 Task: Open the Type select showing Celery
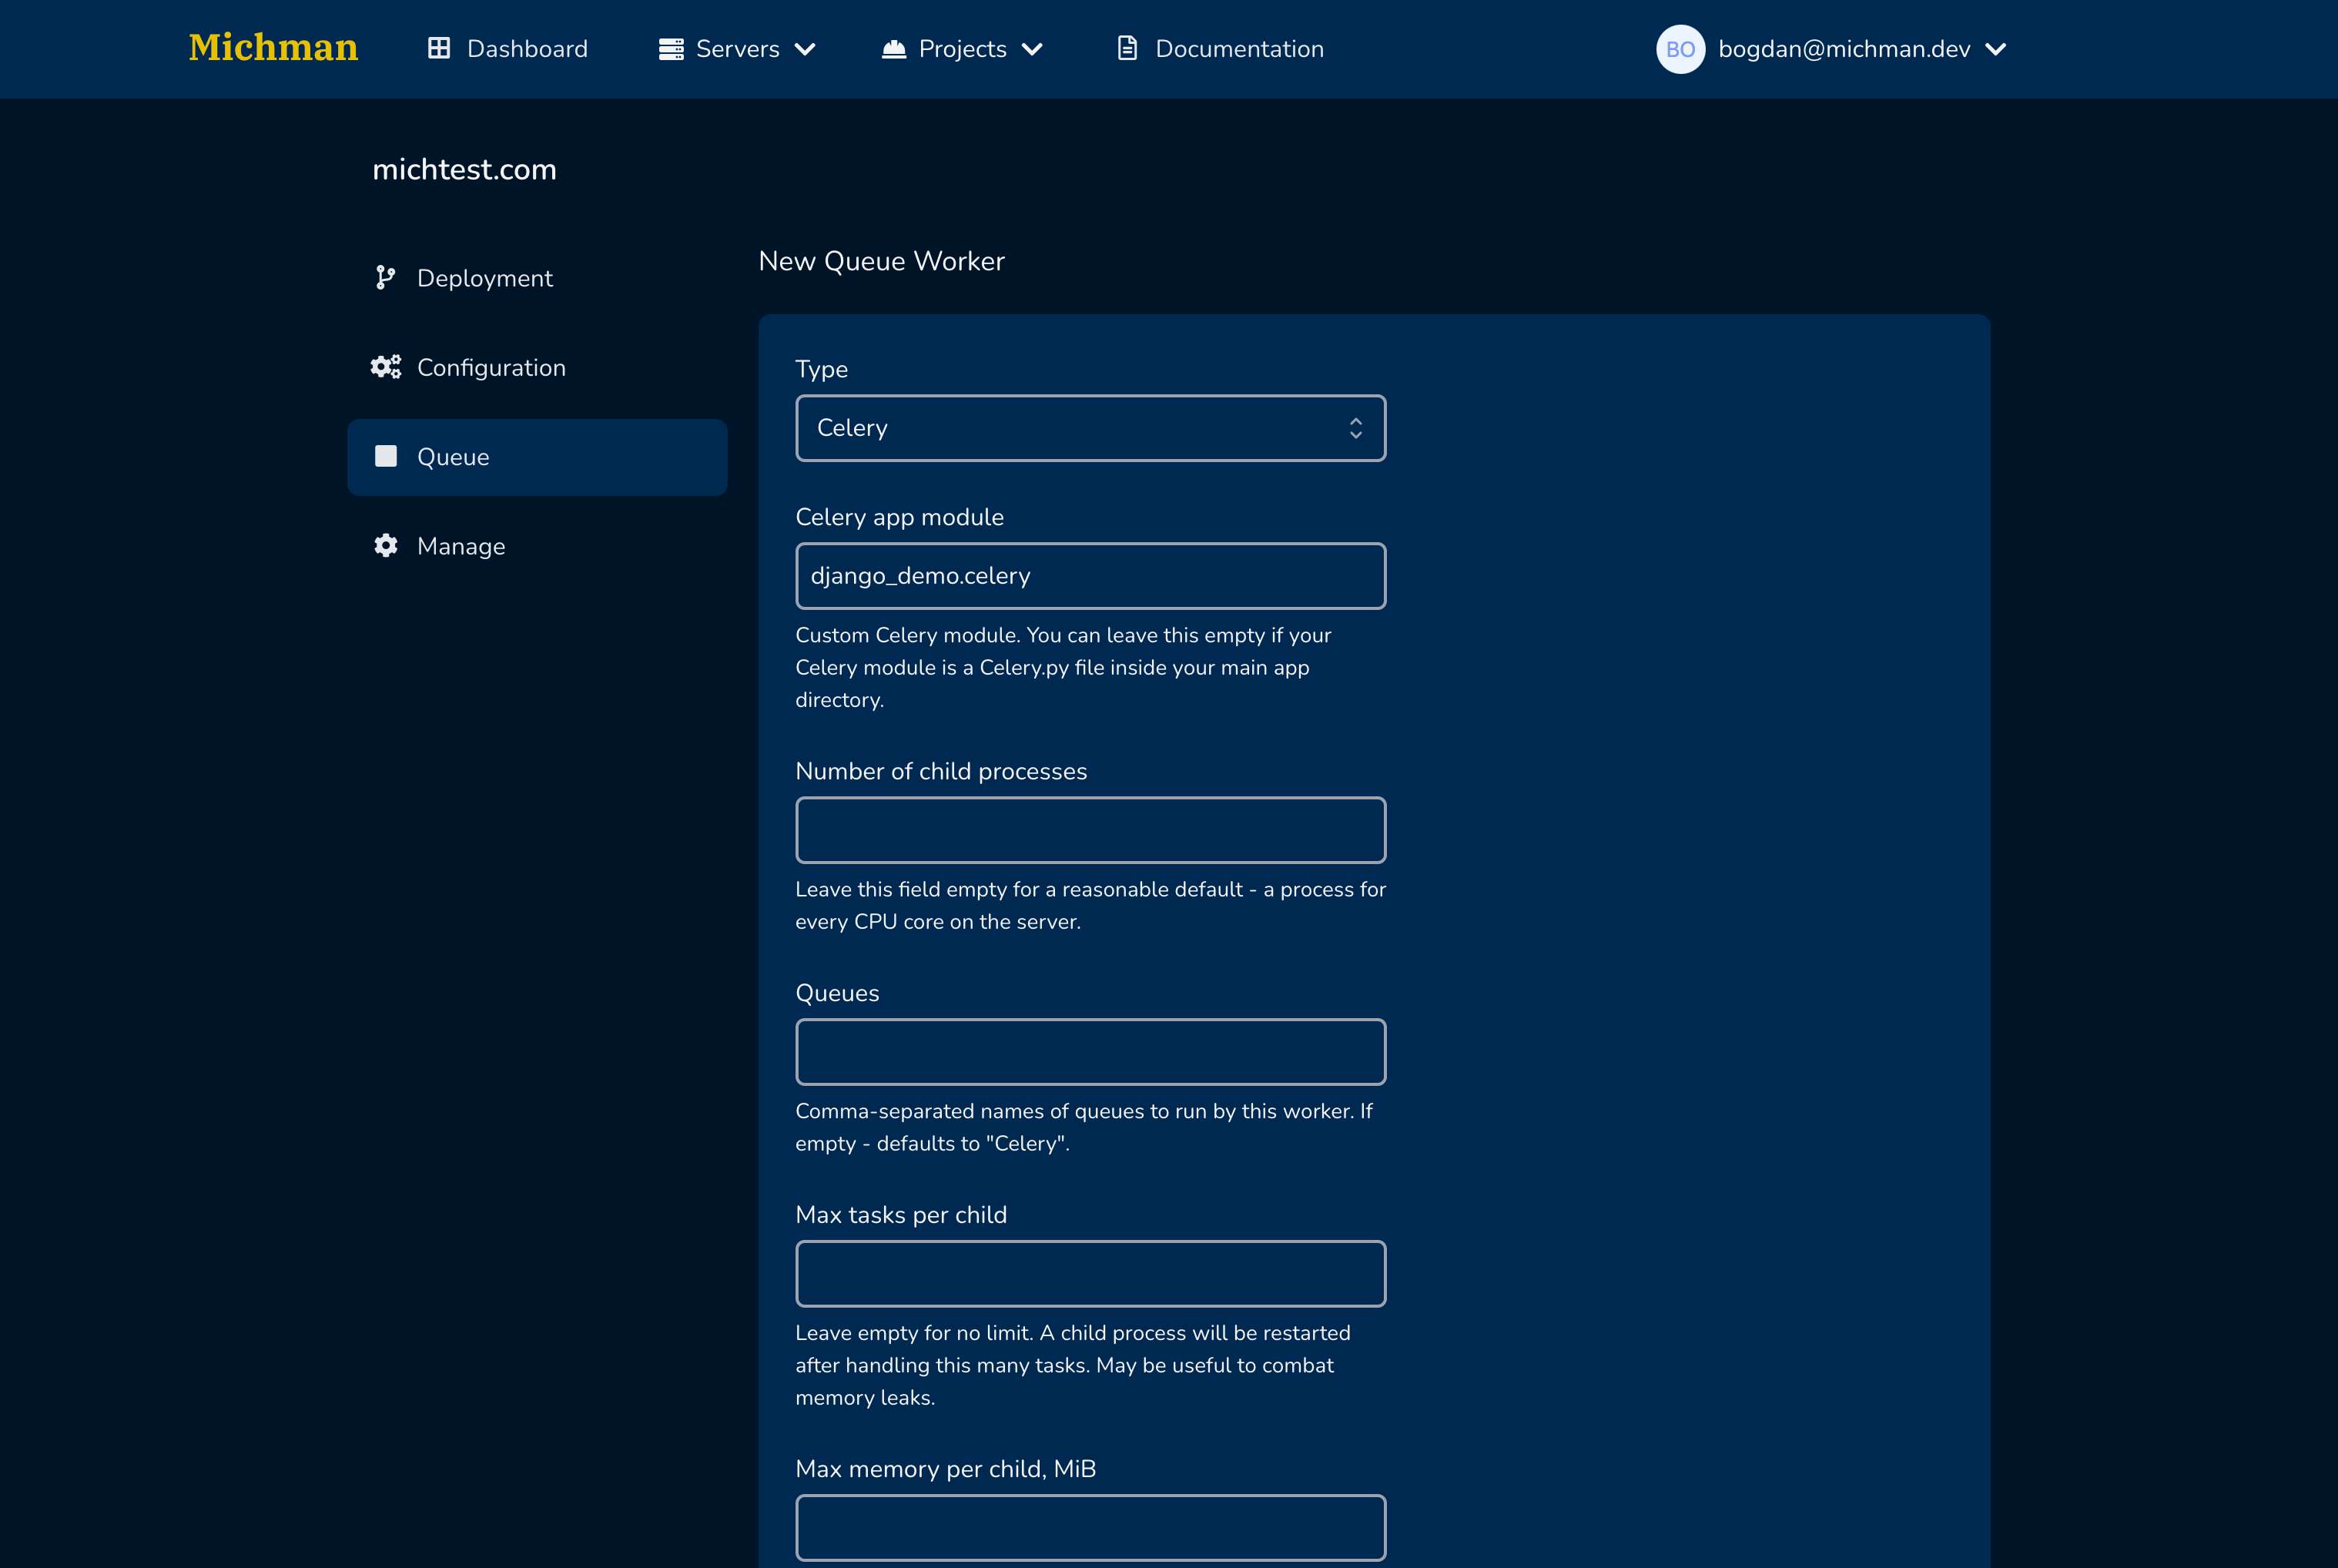pos(1090,428)
